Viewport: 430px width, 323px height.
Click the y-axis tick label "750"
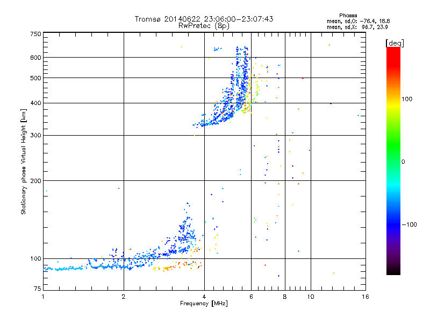pos(35,34)
